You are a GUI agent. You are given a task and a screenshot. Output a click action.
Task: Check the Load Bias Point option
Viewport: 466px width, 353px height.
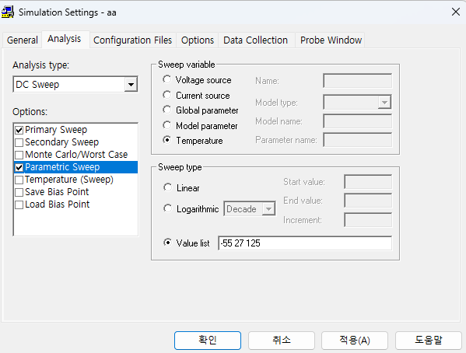19,205
